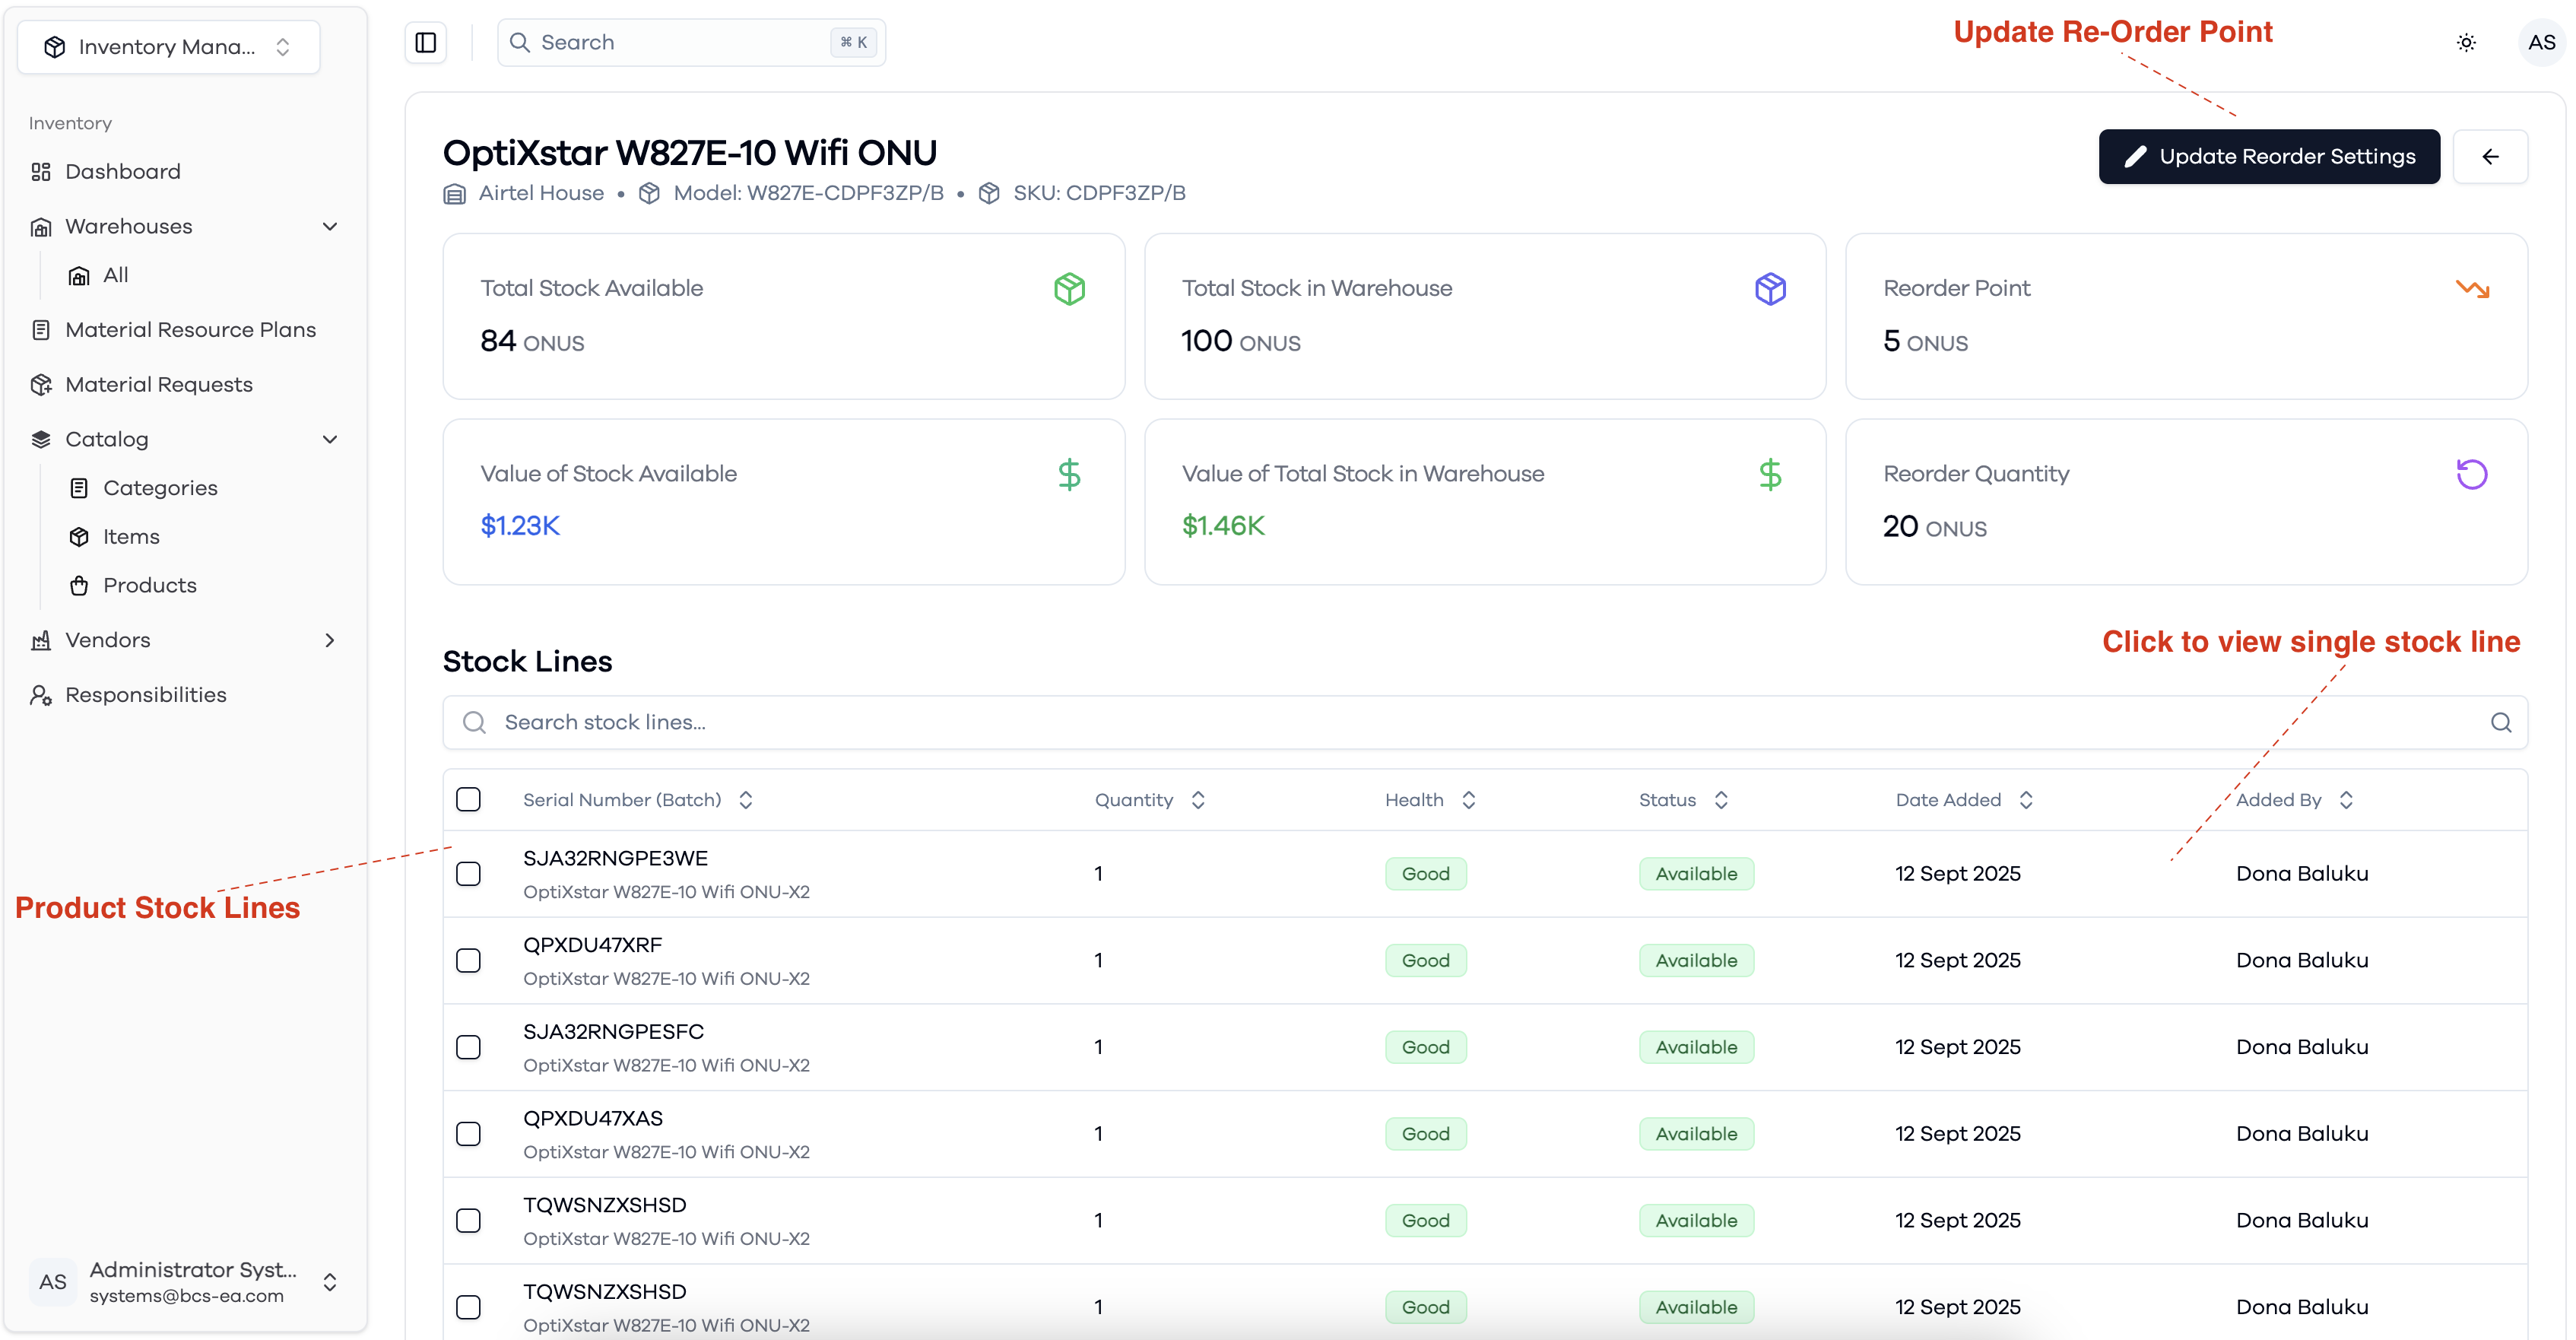The height and width of the screenshot is (1340, 2576).
Task: Click the Material Requests icon in sidebar
Action: pos(41,385)
